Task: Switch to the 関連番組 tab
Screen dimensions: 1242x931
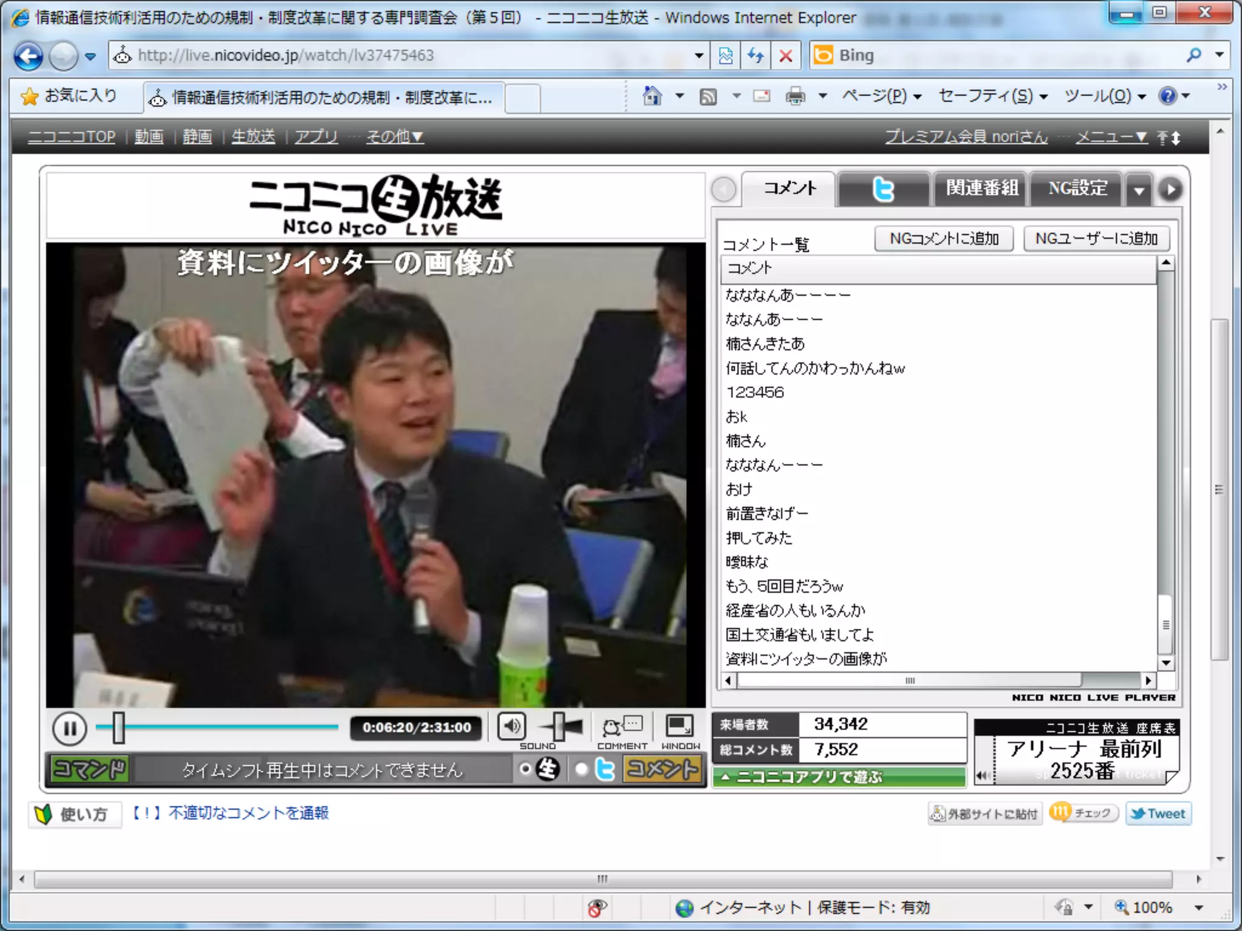Action: click(x=981, y=189)
